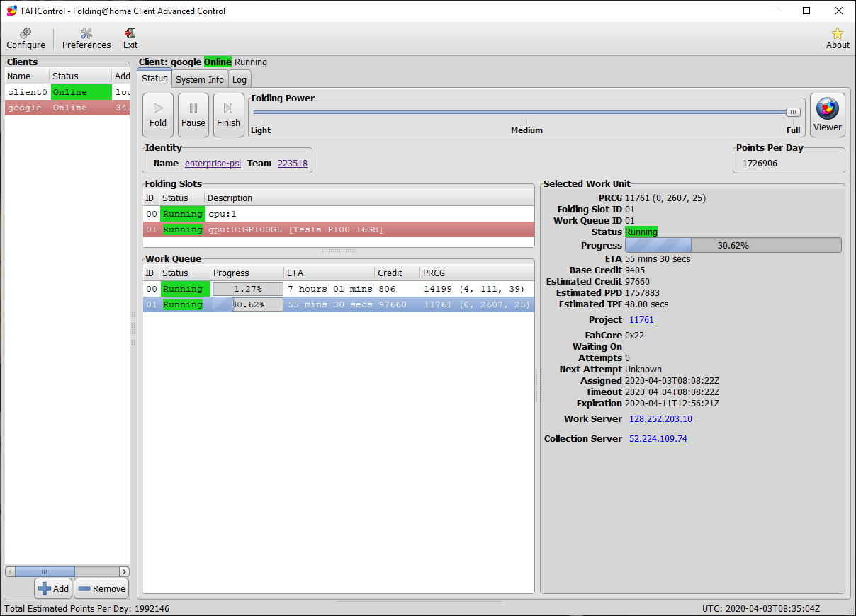Select folding slot 01 Tesla P100
The width and height of the screenshot is (856, 616).
pos(338,229)
